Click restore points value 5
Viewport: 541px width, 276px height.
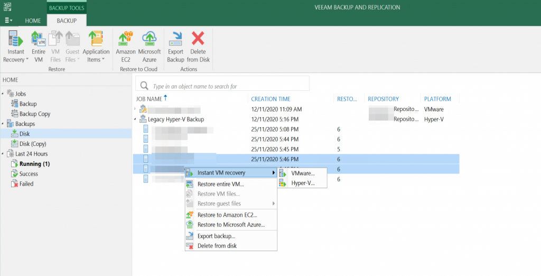coord(339,149)
